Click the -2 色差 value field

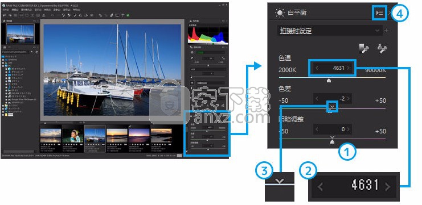tap(333, 99)
